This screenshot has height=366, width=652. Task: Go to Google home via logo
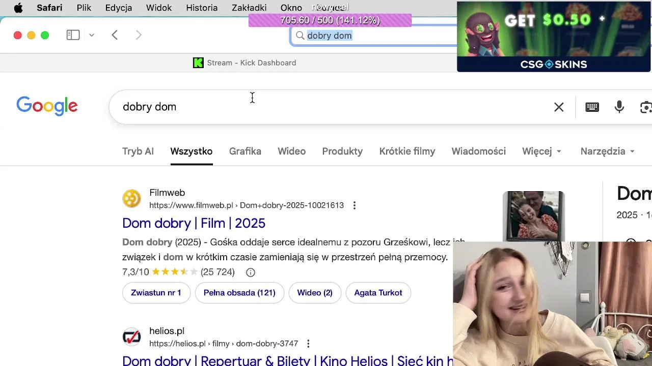tap(47, 106)
